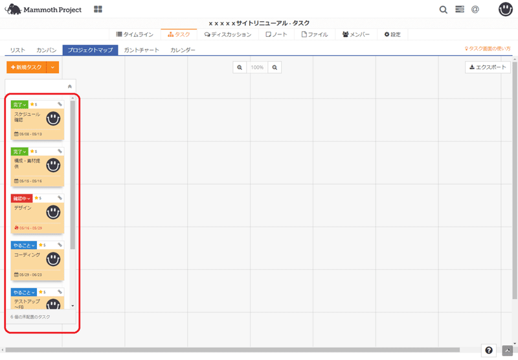This screenshot has width=518, height=360.
Task: Click the link icon on 構成・素材提供 card
Action: (x=60, y=151)
